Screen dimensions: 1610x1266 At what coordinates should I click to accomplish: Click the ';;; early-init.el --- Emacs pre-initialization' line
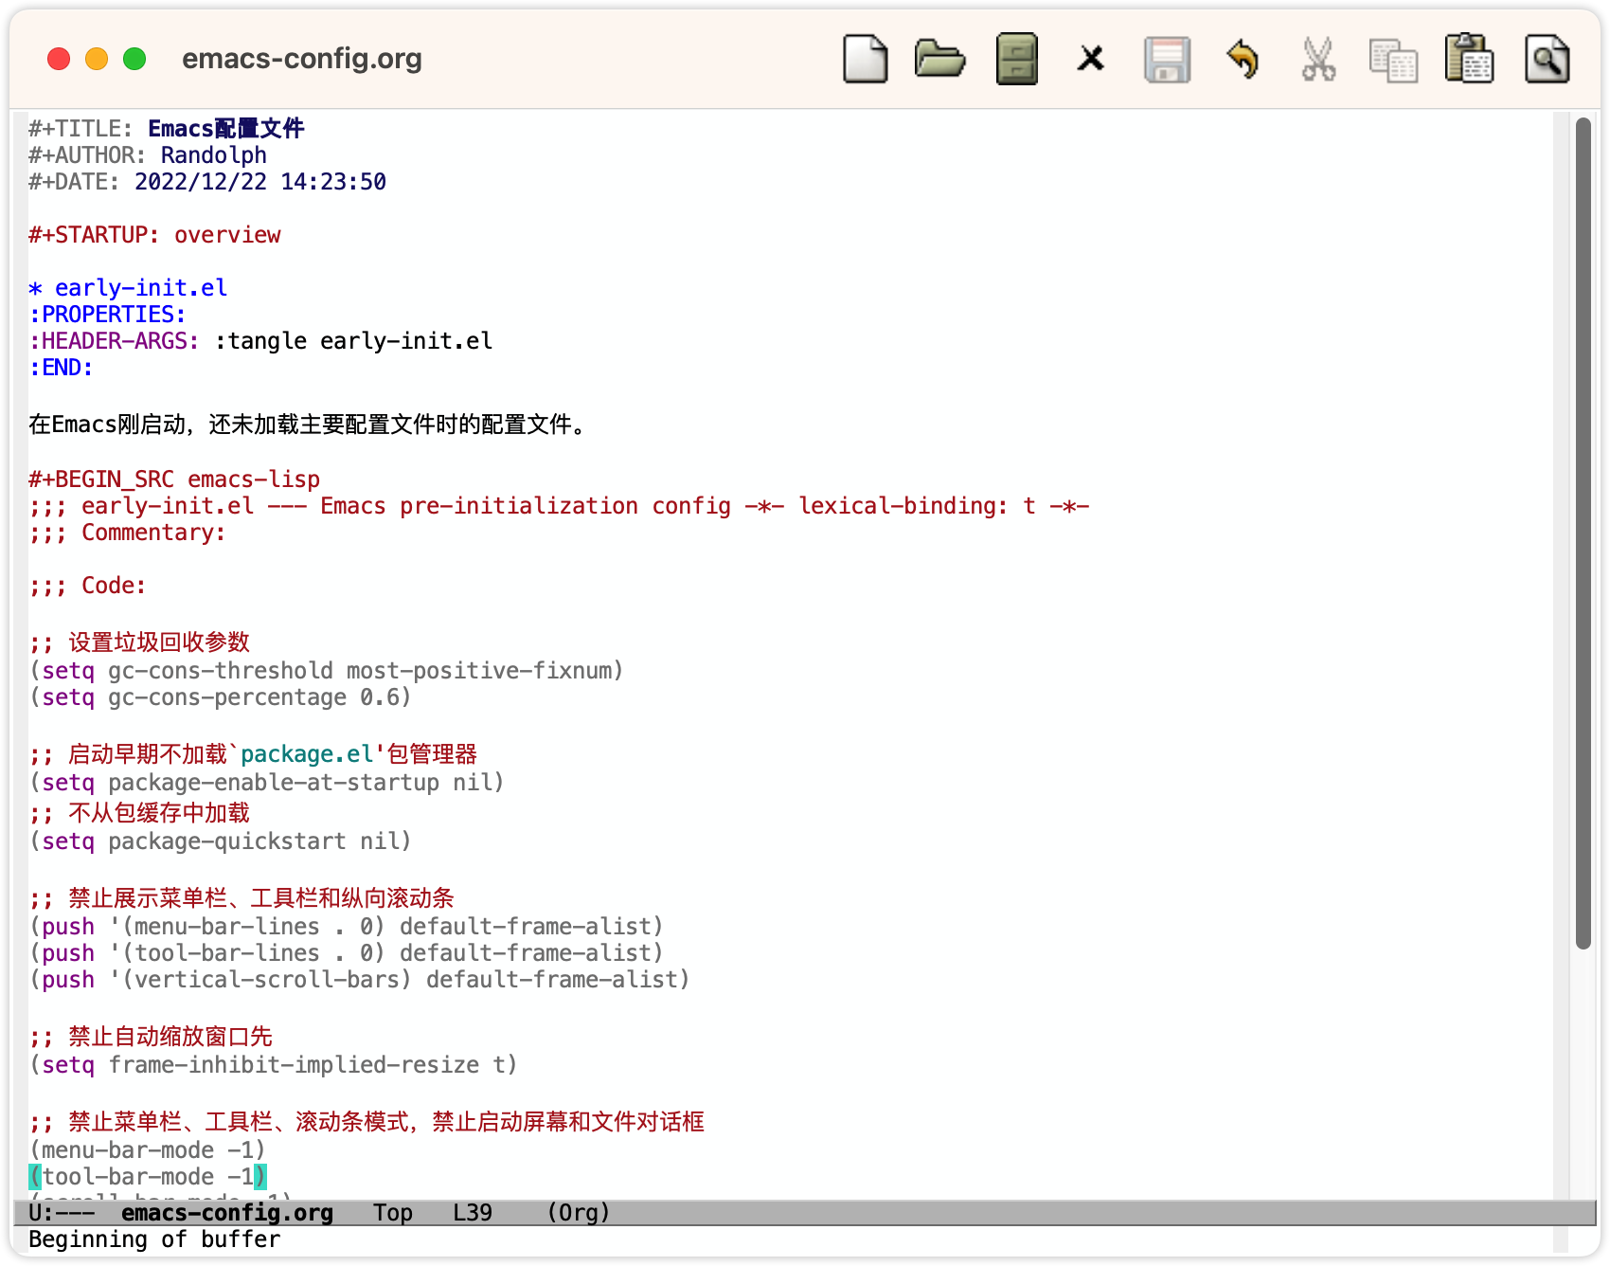(x=559, y=506)
